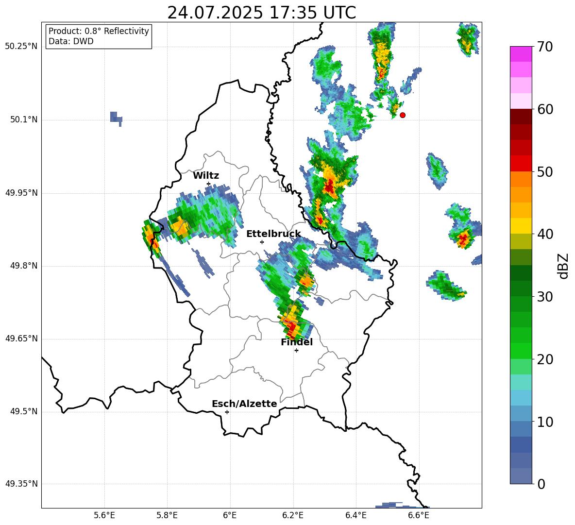Click the Wiltz city label
Viewport: 575px width, 525px height.
(x=206, y=176)
